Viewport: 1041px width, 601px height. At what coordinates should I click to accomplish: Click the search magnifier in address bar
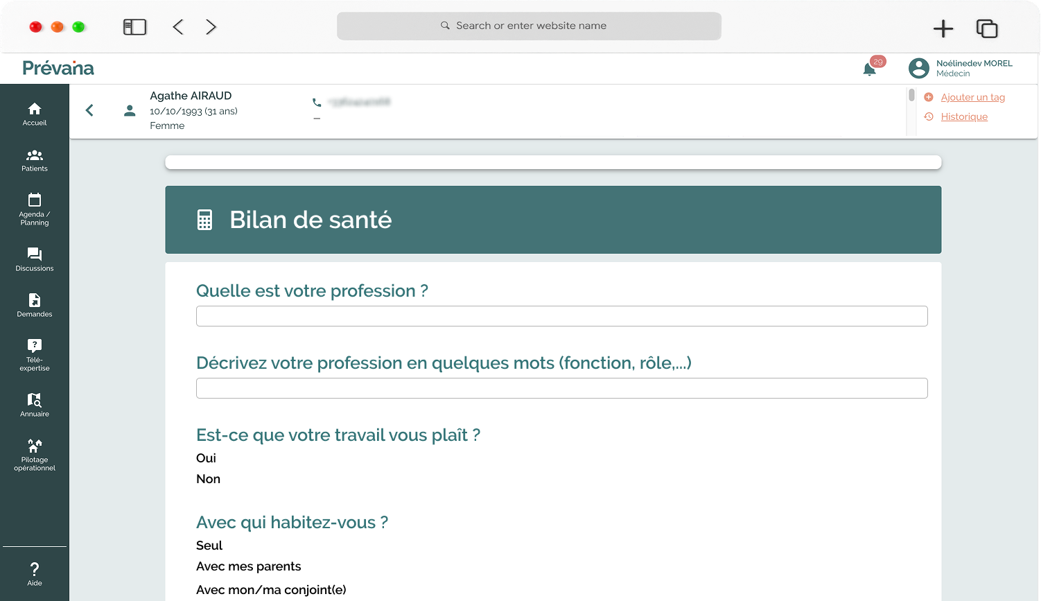[445, 26]
